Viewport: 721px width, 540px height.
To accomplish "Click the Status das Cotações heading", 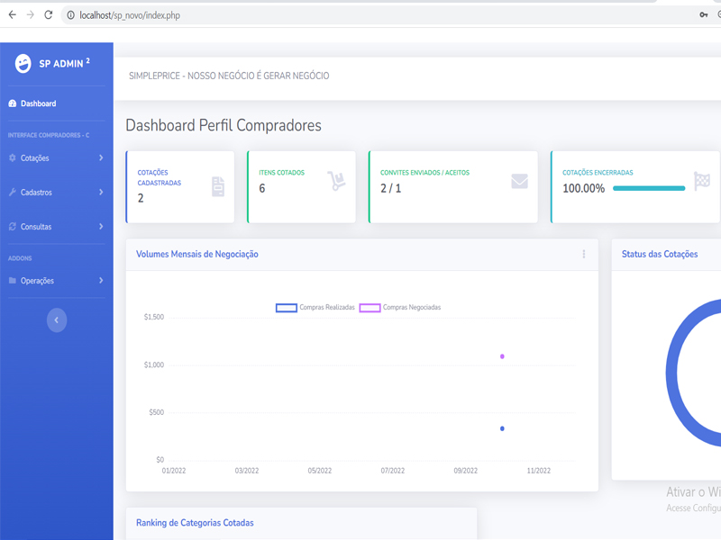I will point(660,255).
